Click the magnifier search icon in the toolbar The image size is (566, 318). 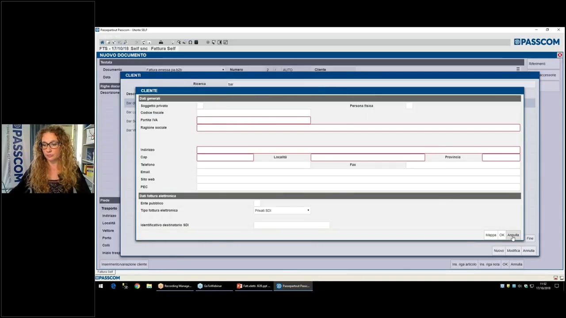coord(179,42)
